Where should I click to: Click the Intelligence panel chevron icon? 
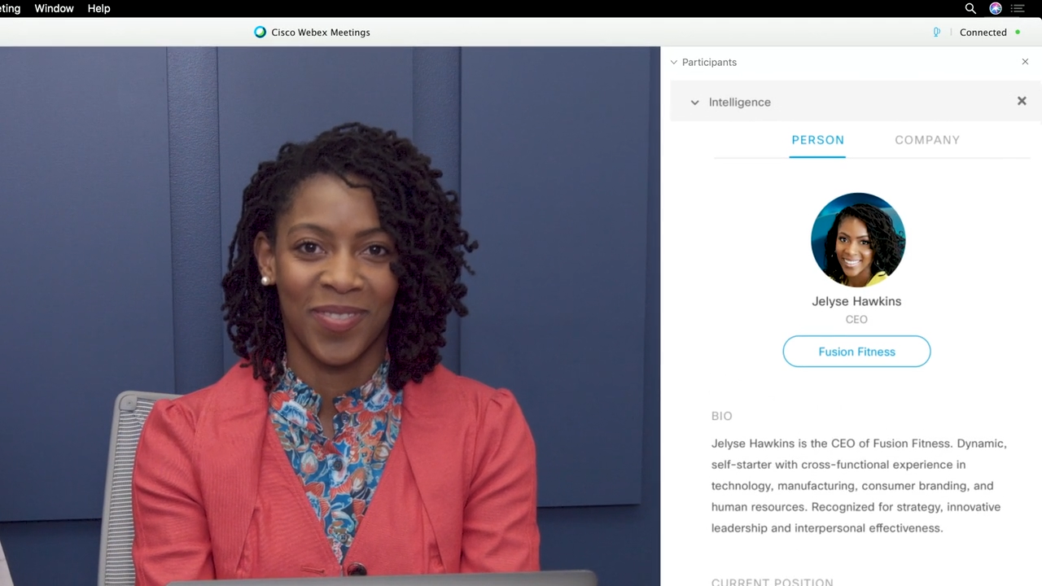(x=694, y=102)
